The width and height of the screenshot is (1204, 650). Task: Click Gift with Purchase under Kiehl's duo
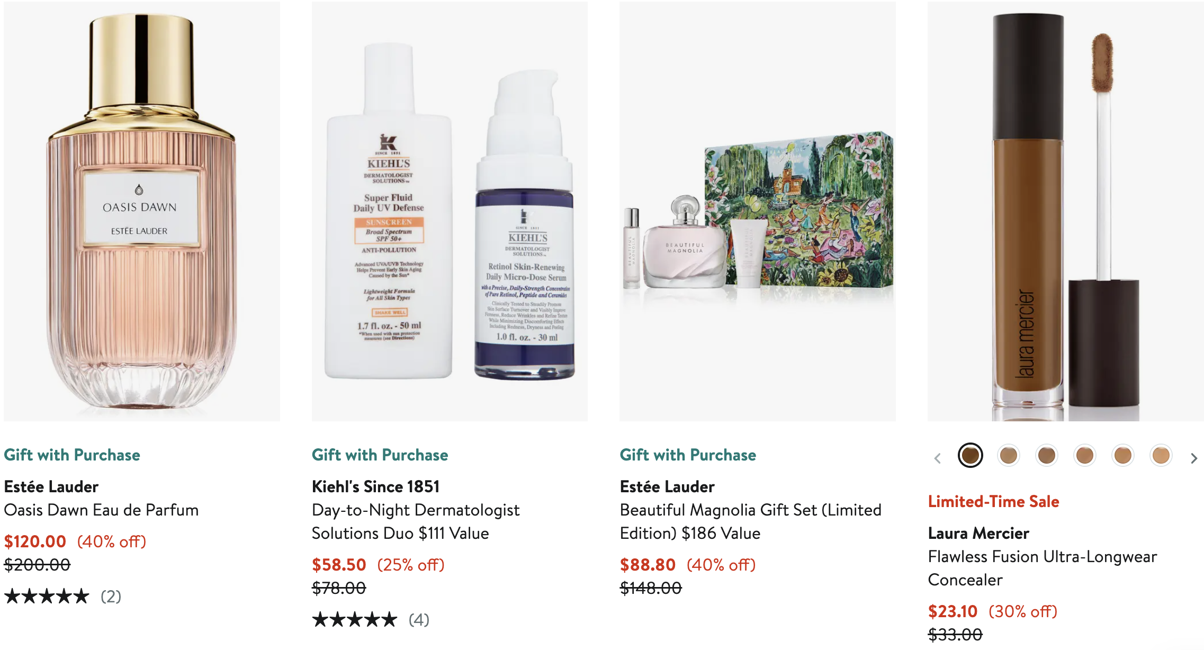pos(380,455)
